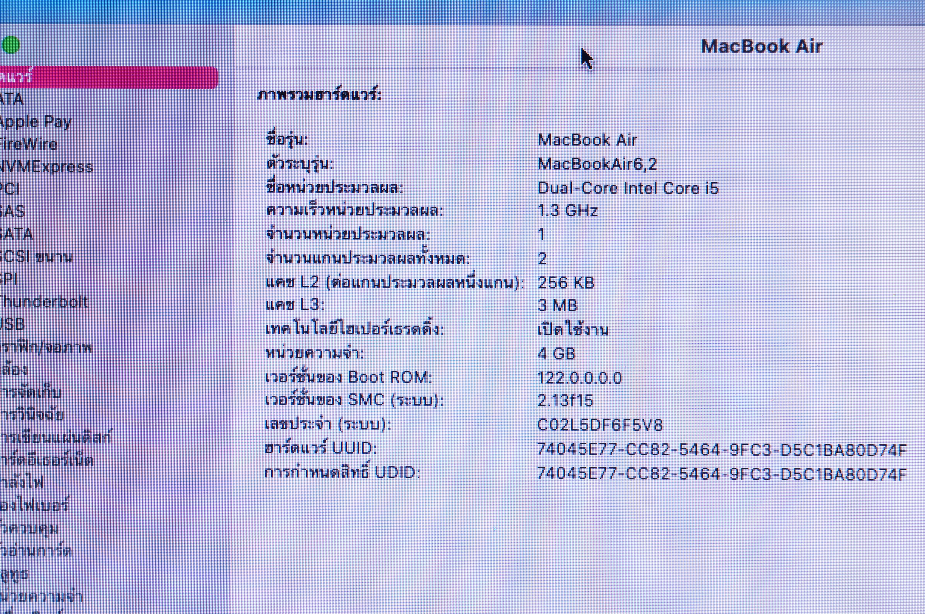Select the MacBookAir6,2 model identifier value
Image resolution: width=925 pixels, height=614 pixels.
pyautogui.click(x=597, y=164)
